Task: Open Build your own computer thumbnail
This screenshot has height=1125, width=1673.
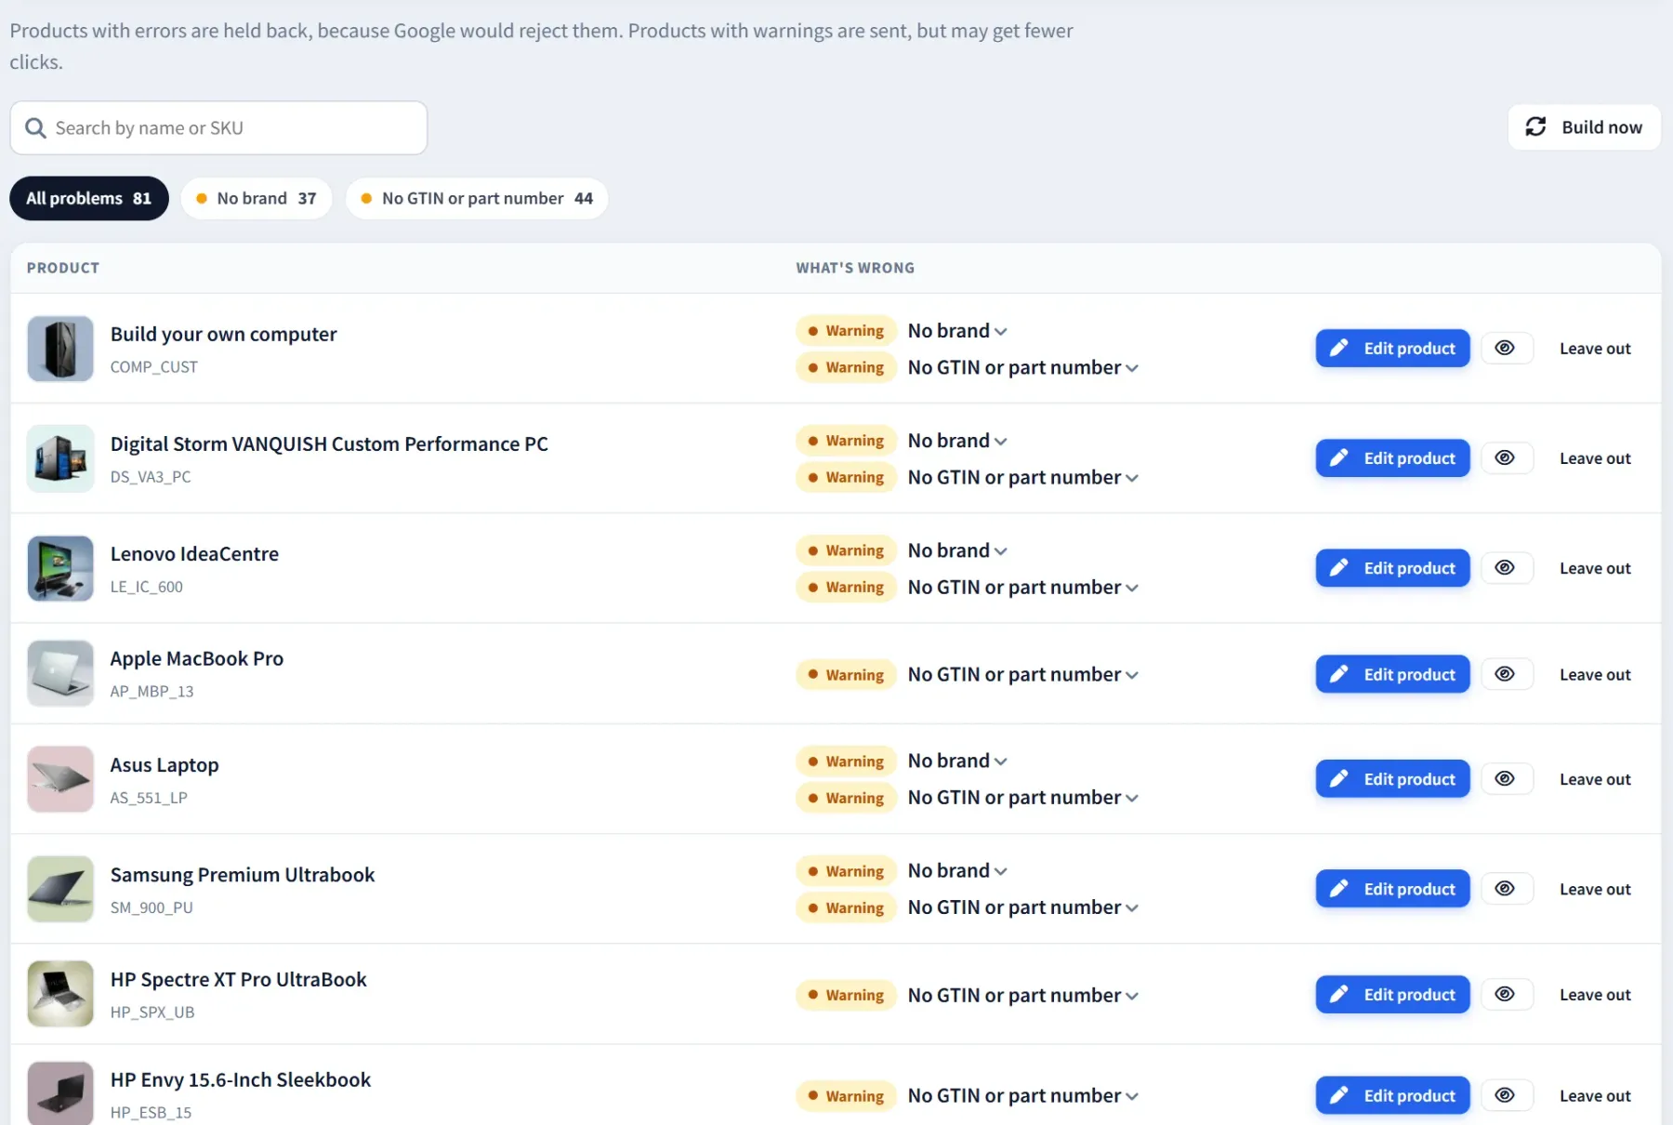Action: (60, 349)
